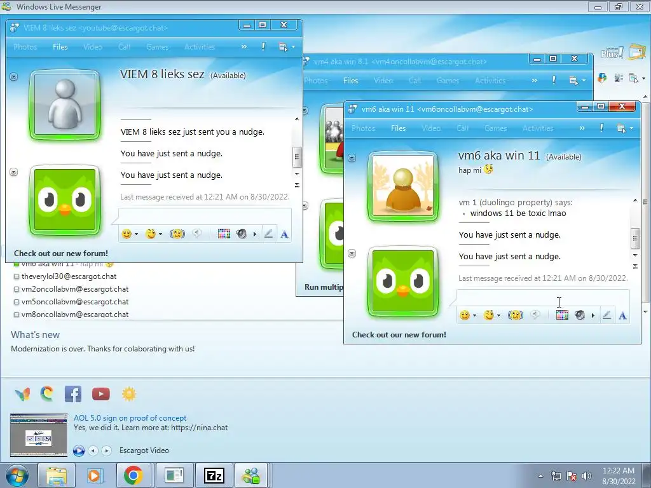Screen dimensions: 651x488
Task: Collapse own display picture in VIEM 8 chat
Action: point(14,172)
